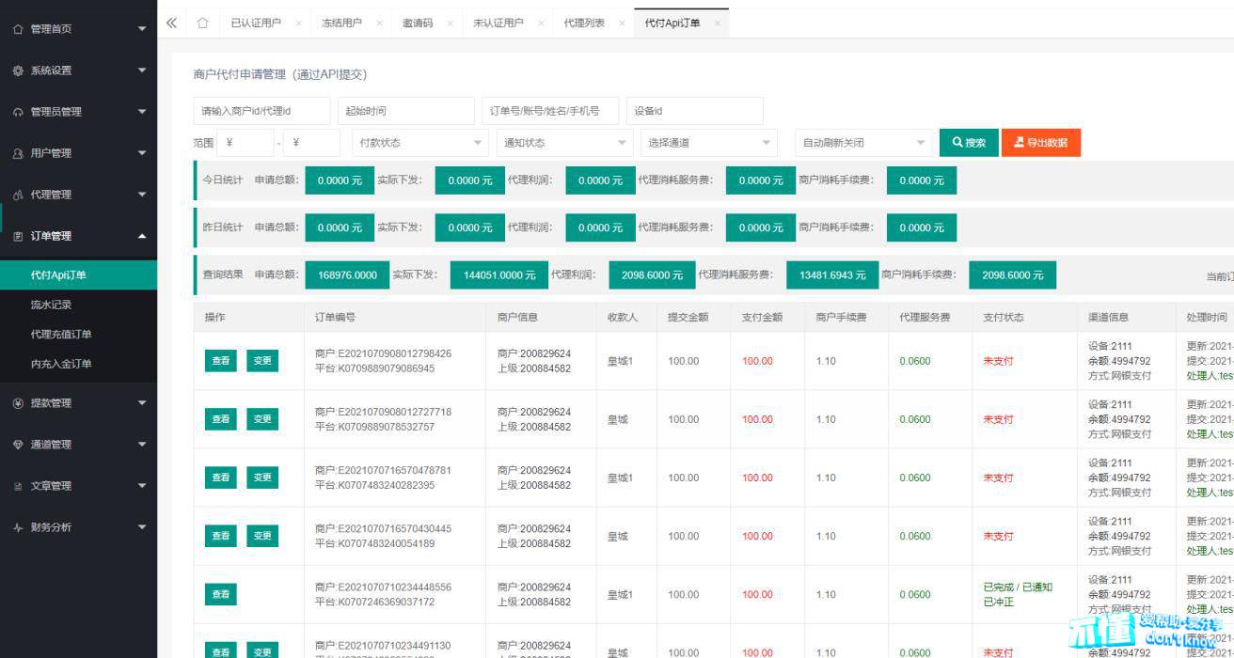
Task: Collapse the 订单管理 sidebar menu
Action: [142, 236]
